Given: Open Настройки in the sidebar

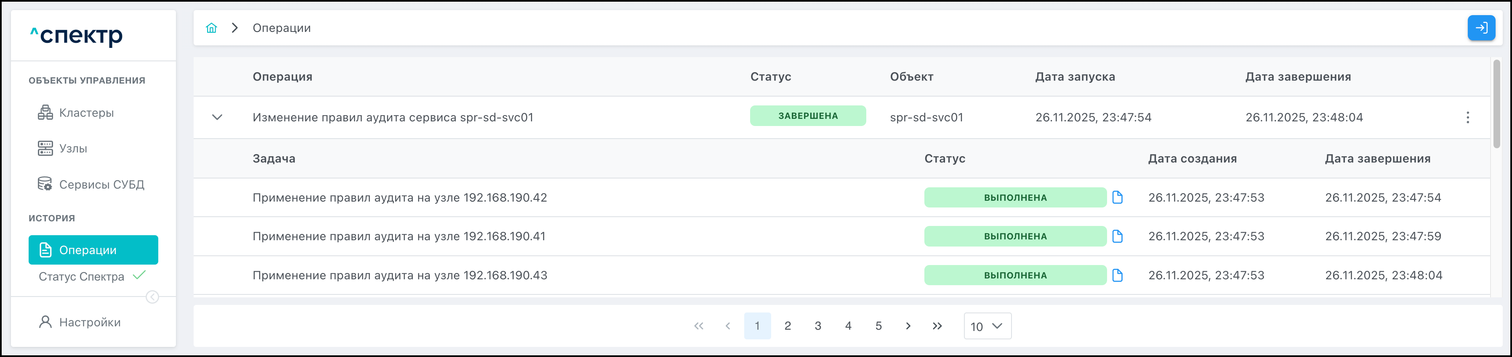Looking at the screenshot, I should (x=89, y=323).
